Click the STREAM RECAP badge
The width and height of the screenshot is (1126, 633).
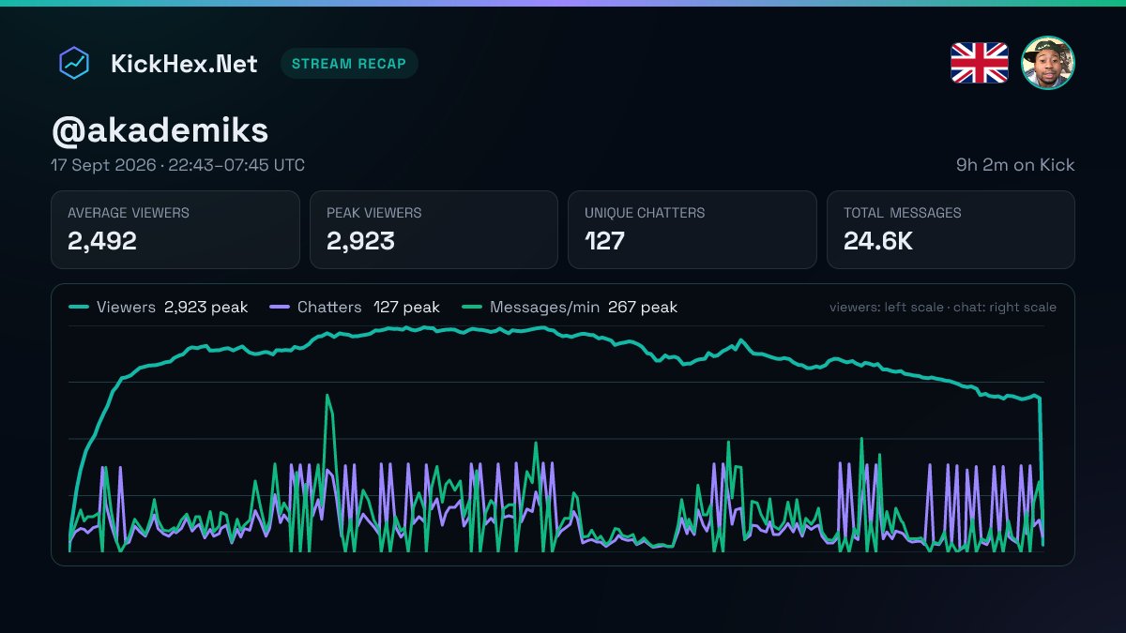(x=349, y=64)
